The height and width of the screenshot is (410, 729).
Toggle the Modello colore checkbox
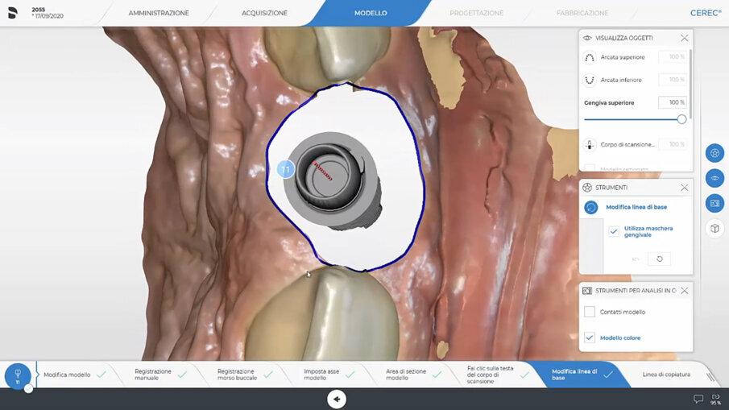590,338
